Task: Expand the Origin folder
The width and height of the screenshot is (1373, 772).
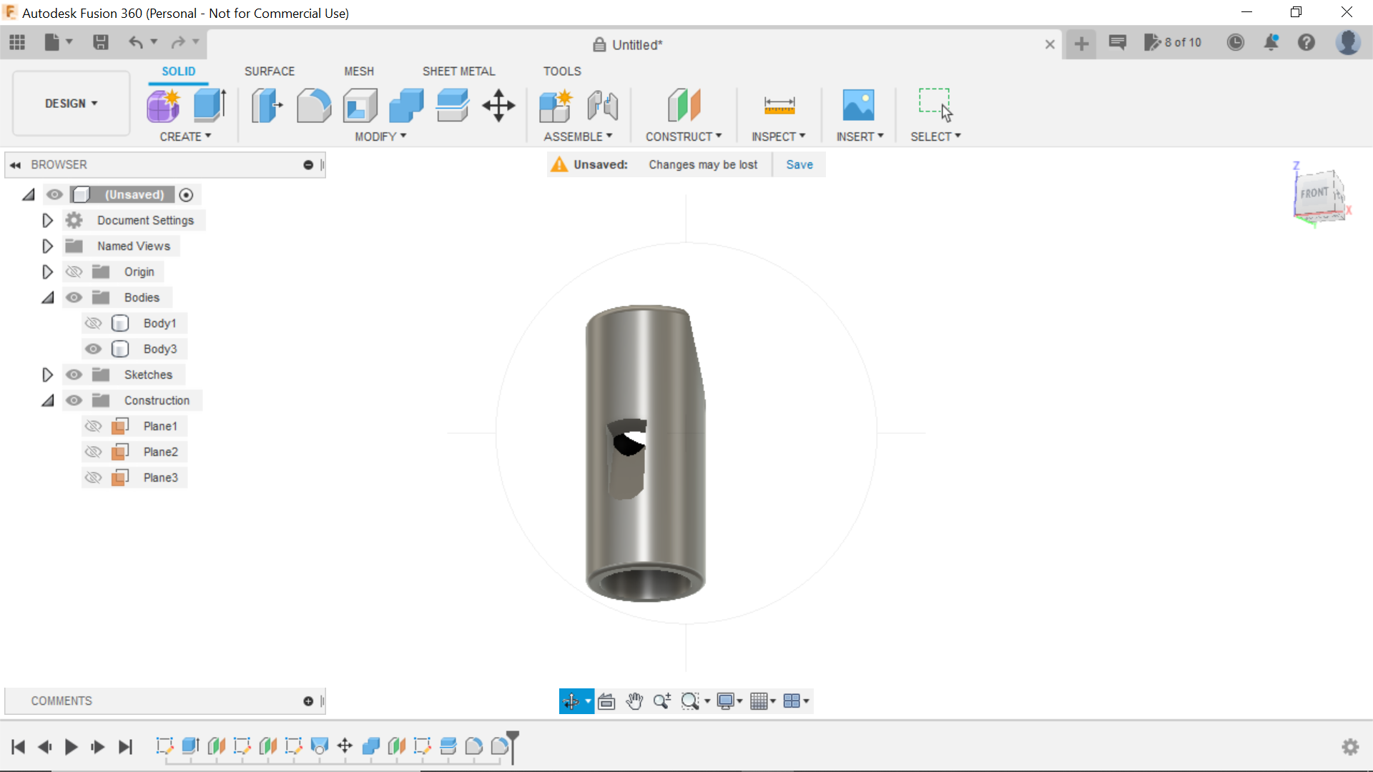Action: point(48,272)
